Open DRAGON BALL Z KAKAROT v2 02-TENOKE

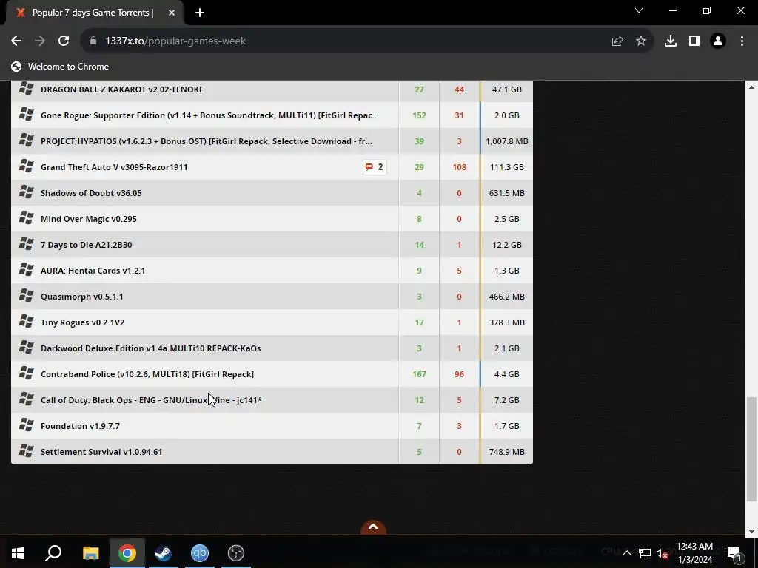click(x=122, y=89)
